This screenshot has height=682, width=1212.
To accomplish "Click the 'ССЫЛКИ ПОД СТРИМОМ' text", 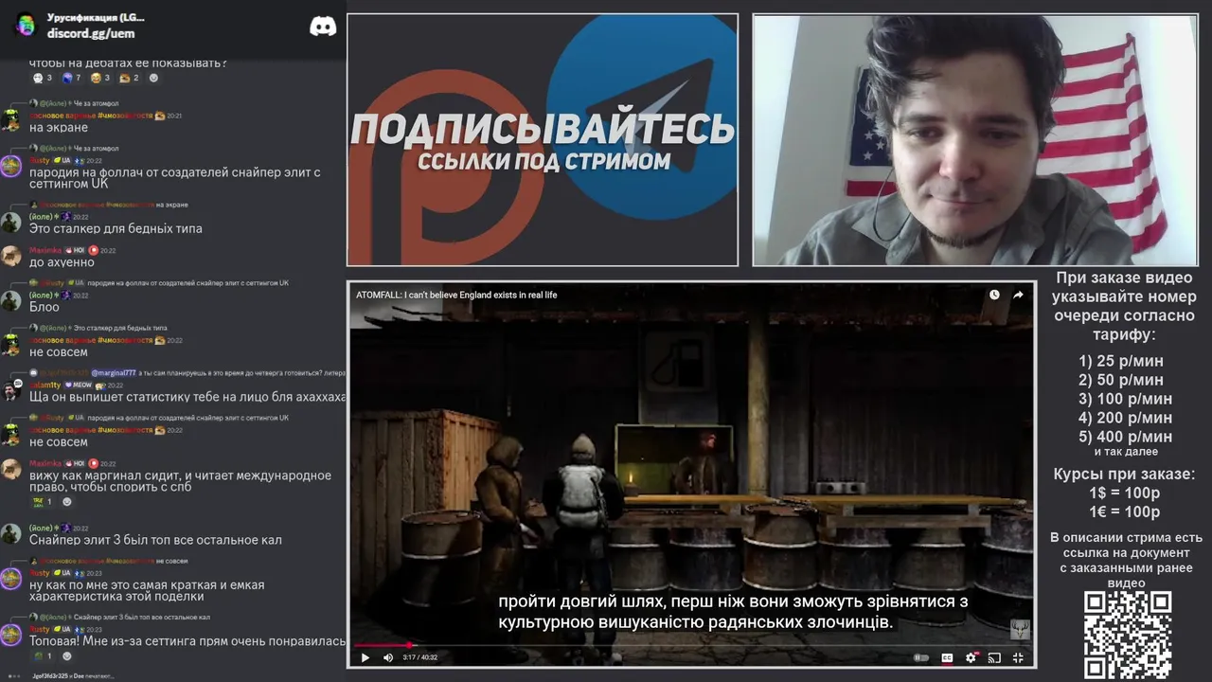I will [x=544, y=161].
